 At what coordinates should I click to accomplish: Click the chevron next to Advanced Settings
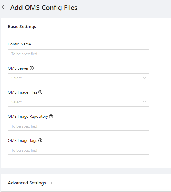coord(51,183)
